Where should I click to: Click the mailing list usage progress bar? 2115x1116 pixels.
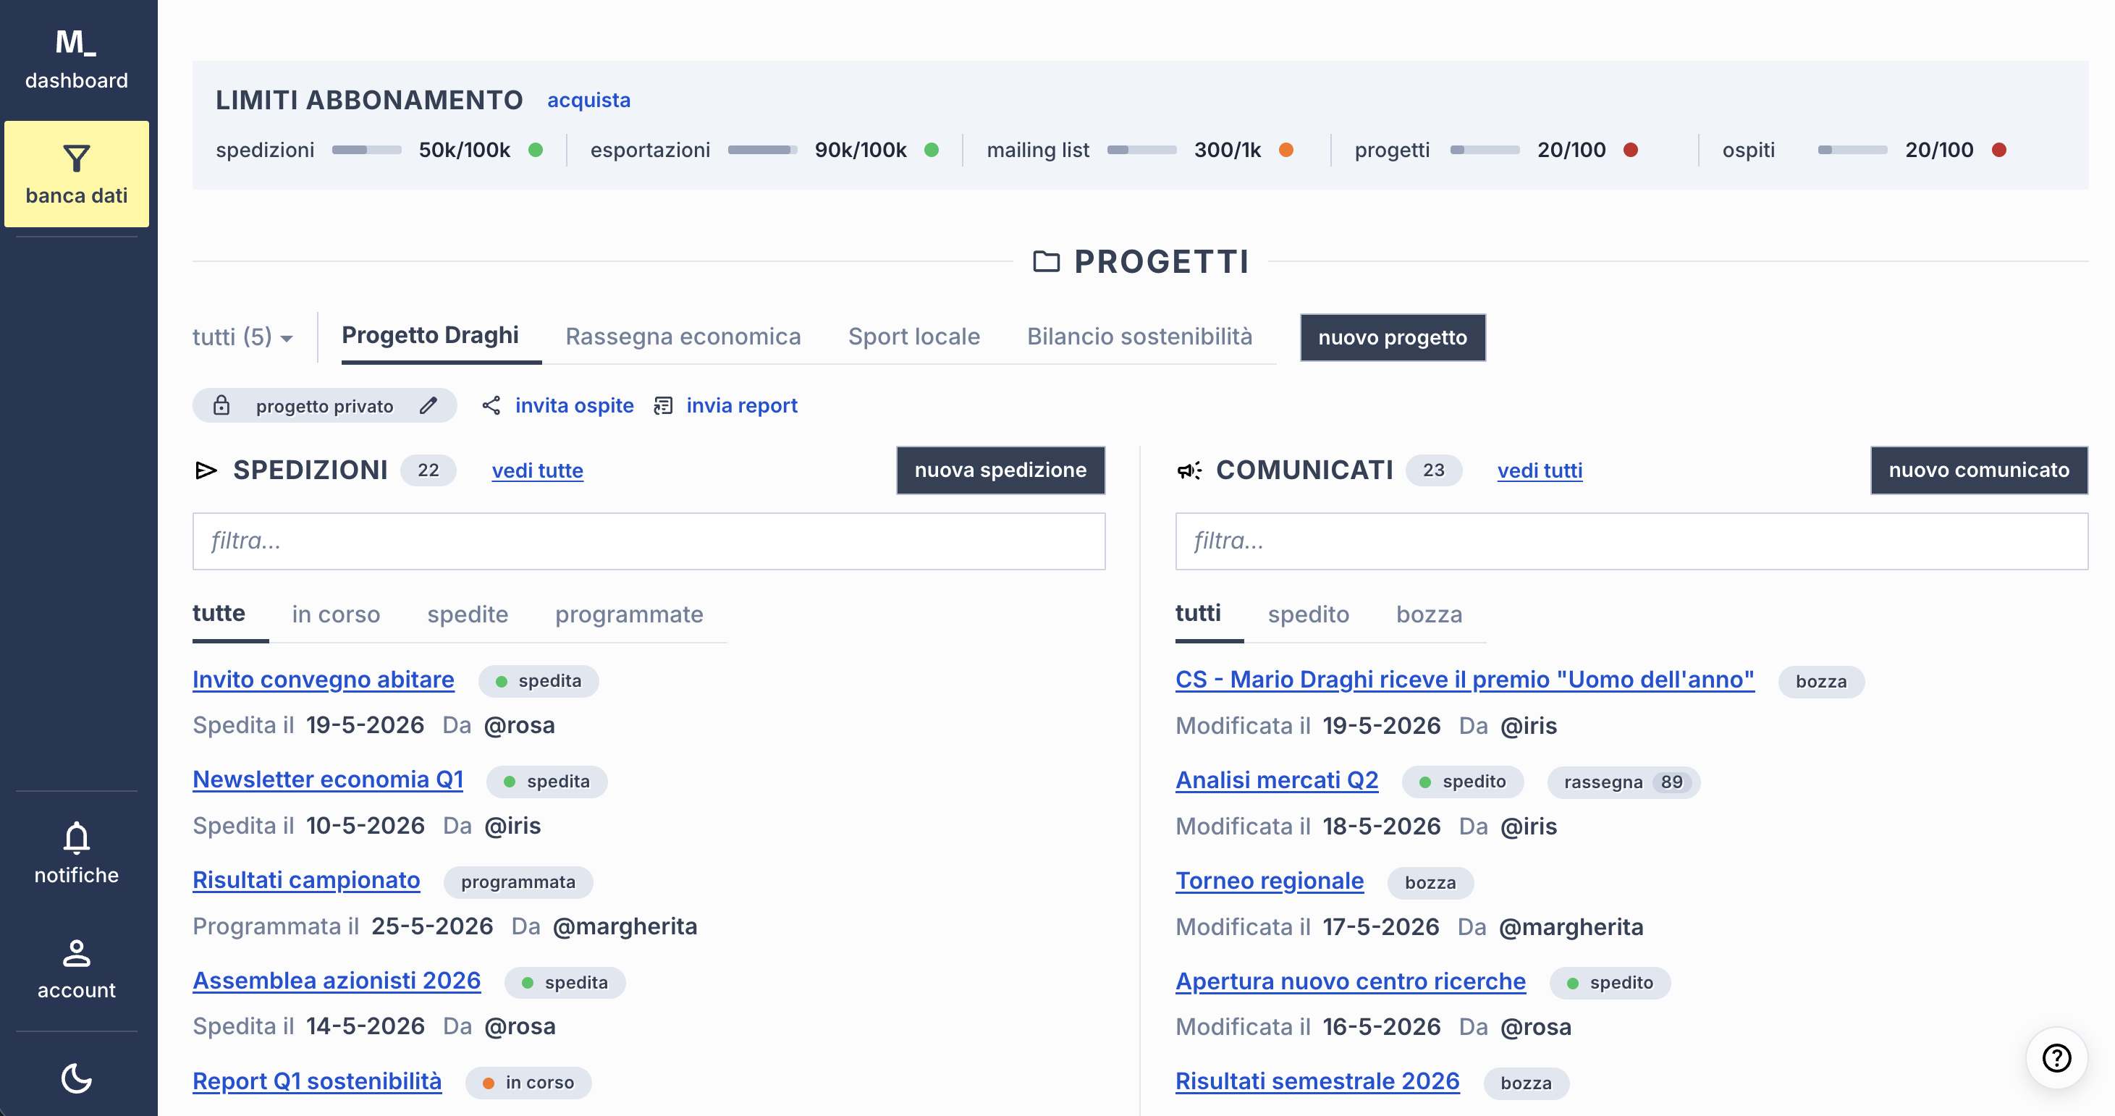click(x=1142, y=151)
